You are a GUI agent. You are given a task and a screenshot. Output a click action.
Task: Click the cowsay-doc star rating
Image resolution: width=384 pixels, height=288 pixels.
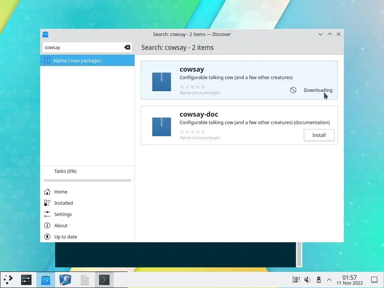192,132
